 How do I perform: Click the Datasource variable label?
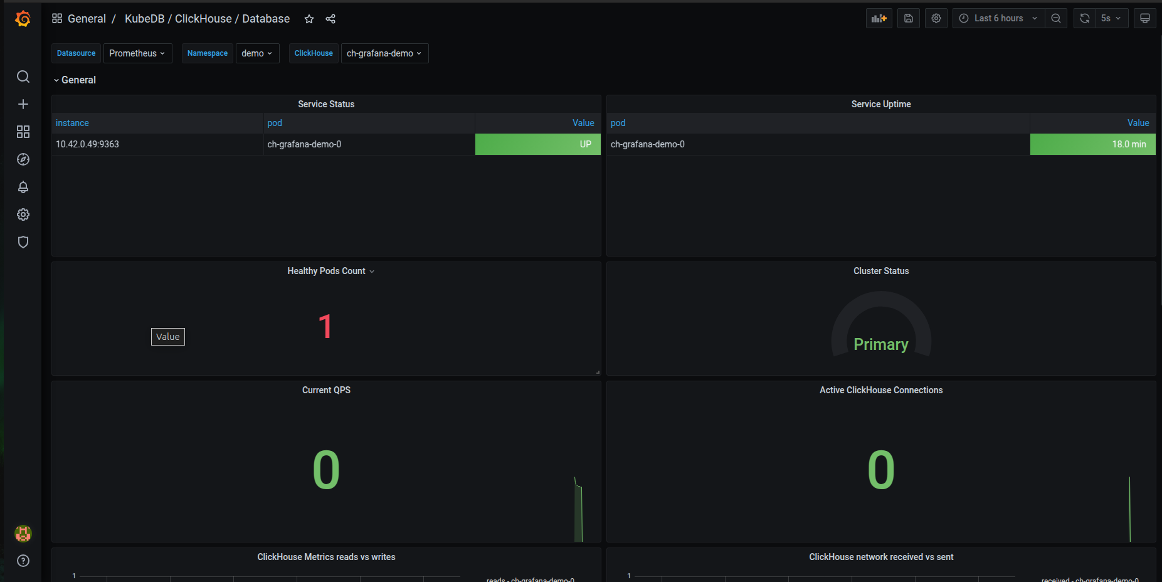[77, 53]
